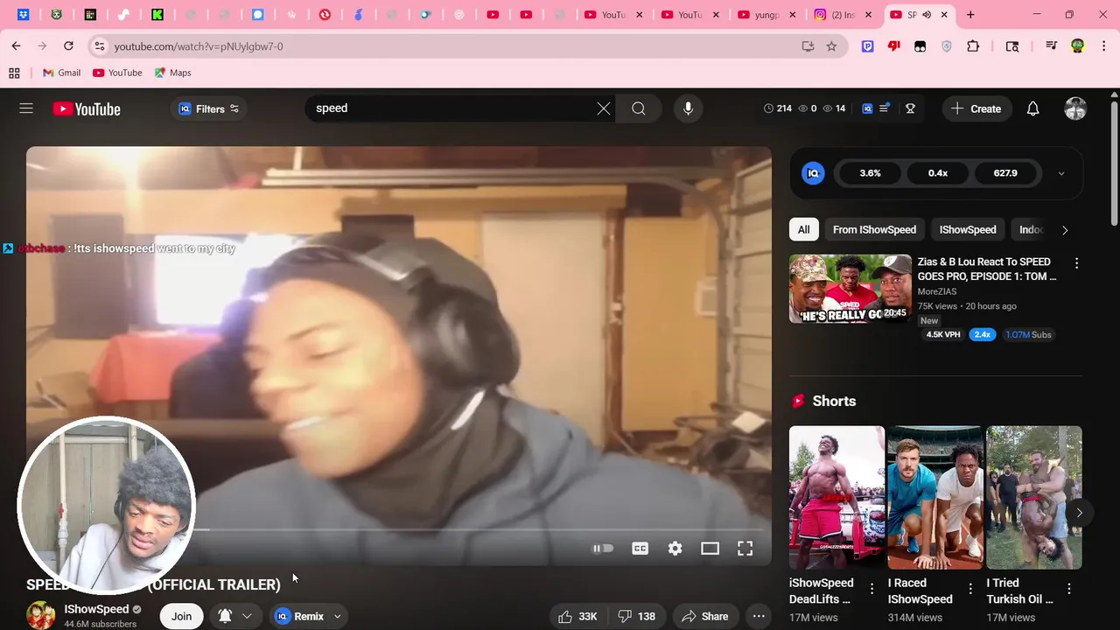Image resolution: width=1120 pixels, height=630 pixels.
Task: Expand the Remix dropdown arrow
Action: click(337, 616)
